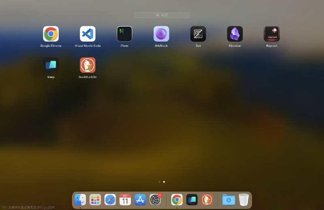
Task: Select the second Launchpad page dot
Action: coord(164,182)
